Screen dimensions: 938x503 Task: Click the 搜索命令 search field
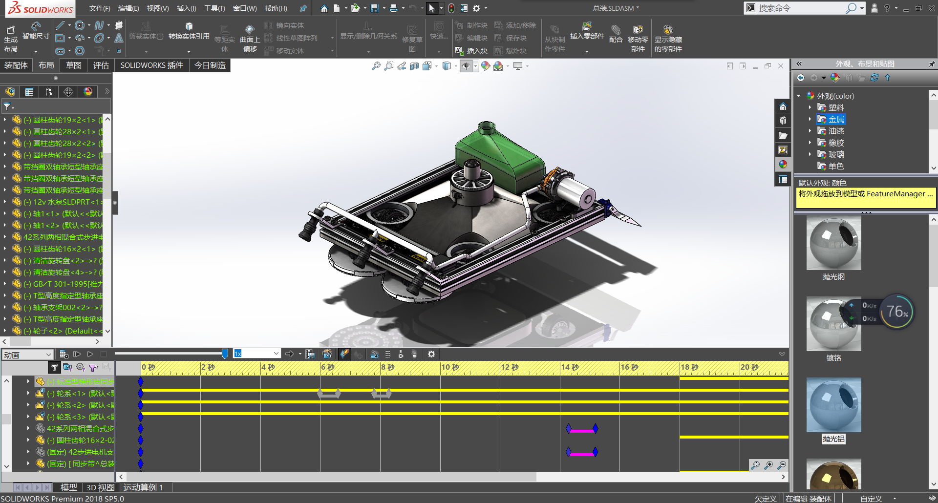[x=801, y=8]
